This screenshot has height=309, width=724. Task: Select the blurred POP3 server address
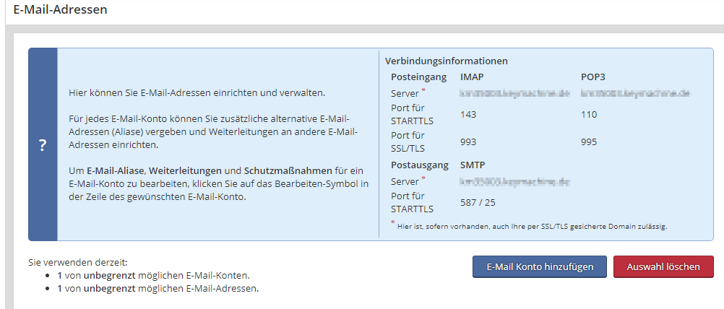[x=636, y=93]
